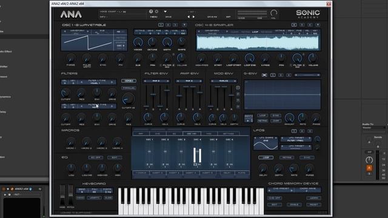Select G-ENV number 1 button
The width and height of the screenshot is (388, 218).
(273, 75)
